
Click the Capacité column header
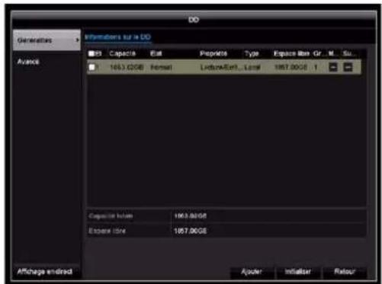(122, 53)
